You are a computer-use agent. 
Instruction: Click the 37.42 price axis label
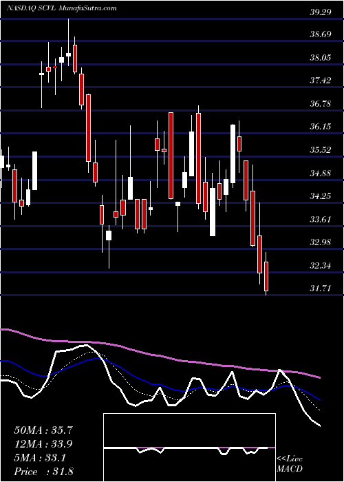[x=321, y=81]
